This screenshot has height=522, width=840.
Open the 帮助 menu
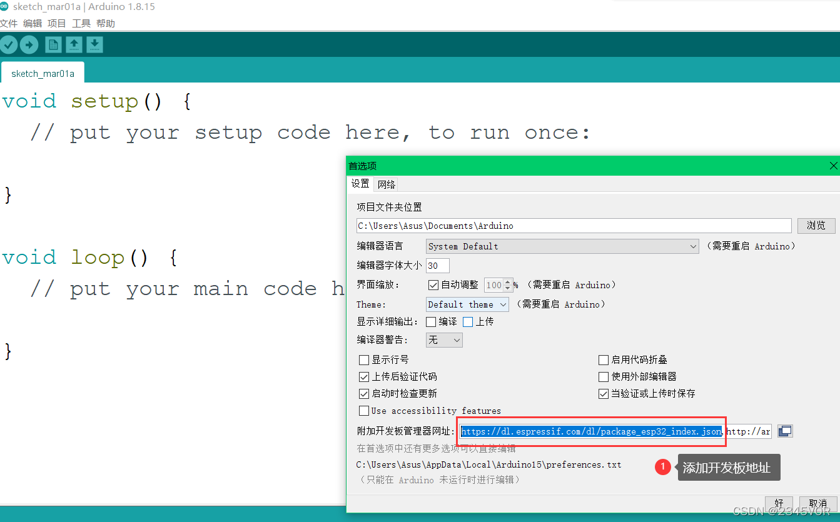106,23
